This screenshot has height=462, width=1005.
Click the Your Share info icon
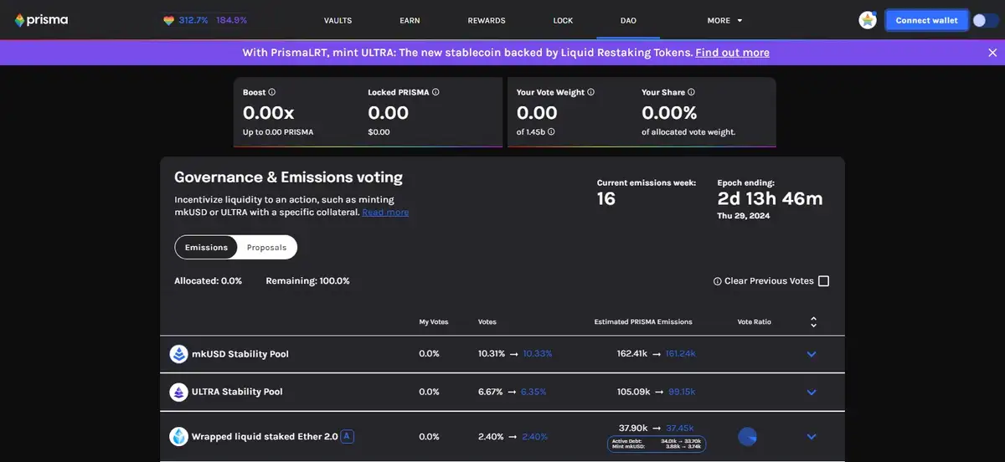coord(691,92)
